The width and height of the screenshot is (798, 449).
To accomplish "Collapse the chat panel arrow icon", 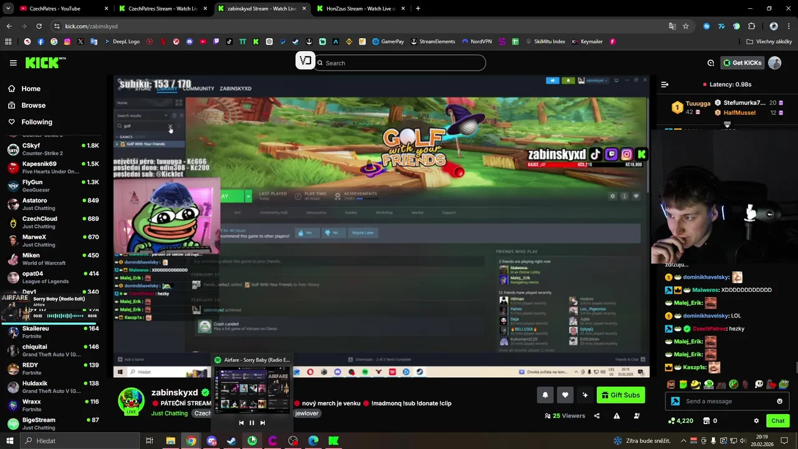I will (x=665, y=84).
